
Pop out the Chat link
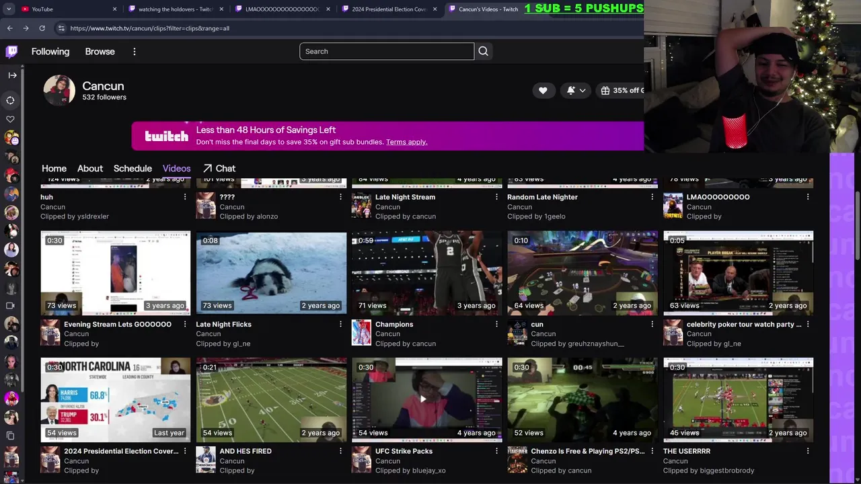[219, 169]
